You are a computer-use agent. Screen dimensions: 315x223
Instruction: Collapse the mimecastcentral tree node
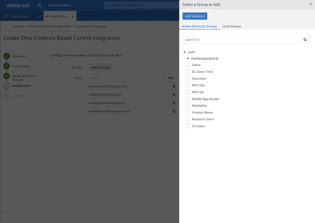[x=188, y=59]
